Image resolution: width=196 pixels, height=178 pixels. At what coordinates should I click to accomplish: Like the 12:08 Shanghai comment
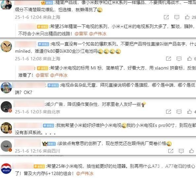[189, 58]
